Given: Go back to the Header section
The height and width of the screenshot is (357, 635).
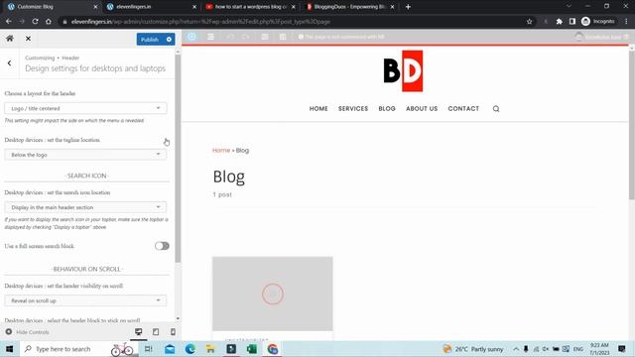Looking at the screenshot, I should click(x=9, y=63).
